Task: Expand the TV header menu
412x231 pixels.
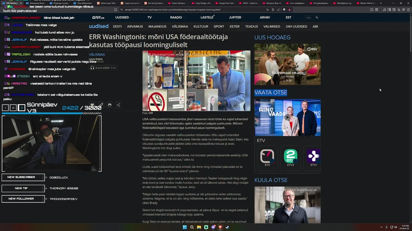Action: 151,17
